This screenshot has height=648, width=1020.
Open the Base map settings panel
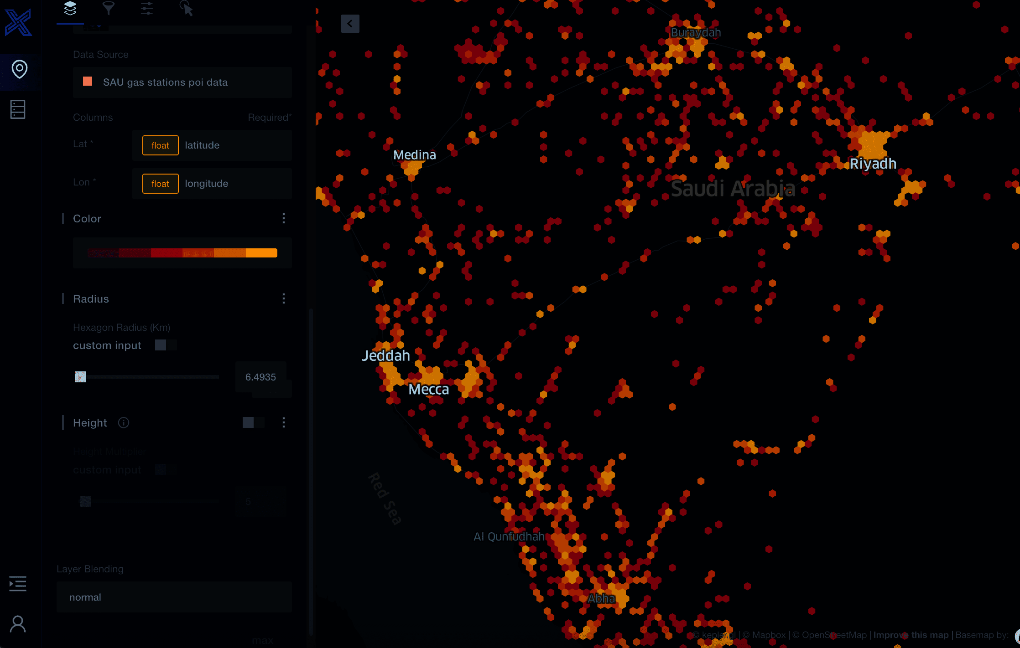click(x=186, y=8)
